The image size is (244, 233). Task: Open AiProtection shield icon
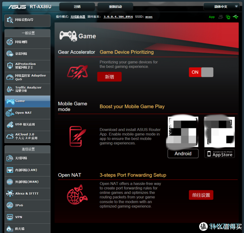pos(10,66)
